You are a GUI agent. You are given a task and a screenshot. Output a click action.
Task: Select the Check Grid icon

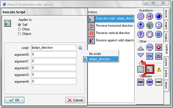[x=159, y=34]
